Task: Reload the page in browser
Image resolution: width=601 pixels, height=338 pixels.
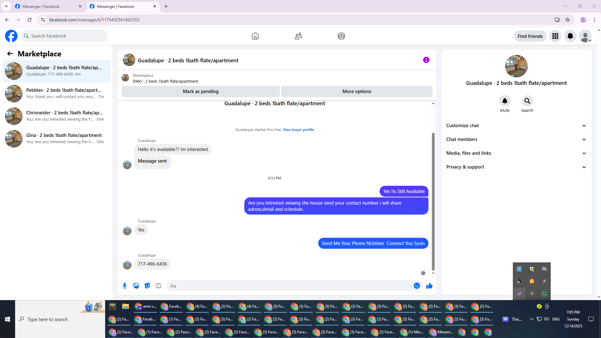Action: [29, 20]
